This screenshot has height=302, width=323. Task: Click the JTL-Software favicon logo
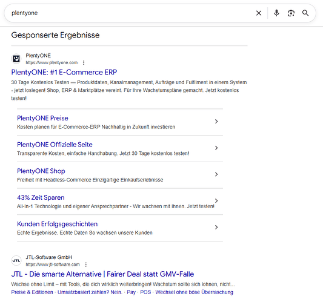(16, 261)
